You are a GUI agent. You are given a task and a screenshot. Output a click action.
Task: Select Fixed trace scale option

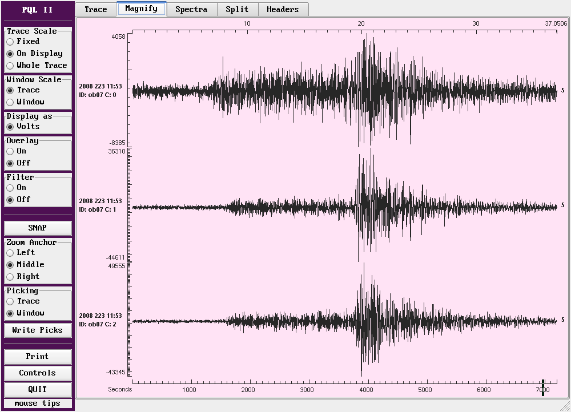10,42
